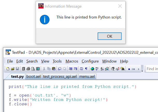Click the Record macro dot icon

click(x=129, y=69)
